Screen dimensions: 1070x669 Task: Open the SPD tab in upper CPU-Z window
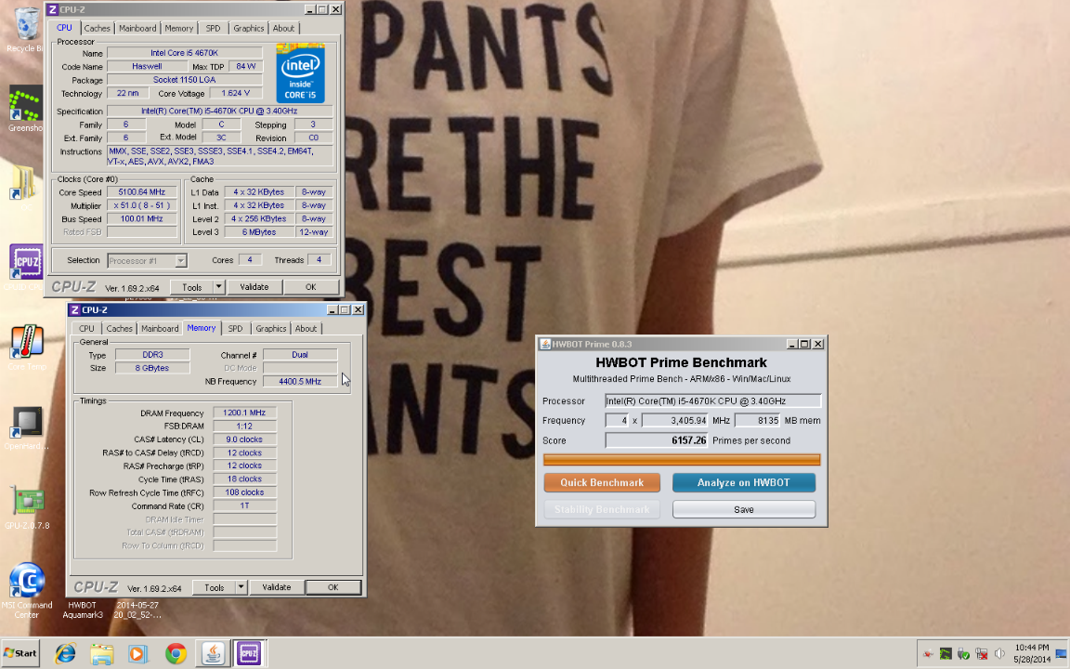coord(213,28)
